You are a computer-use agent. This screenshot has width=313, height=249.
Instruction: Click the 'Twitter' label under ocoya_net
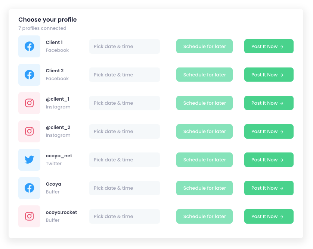53,164
